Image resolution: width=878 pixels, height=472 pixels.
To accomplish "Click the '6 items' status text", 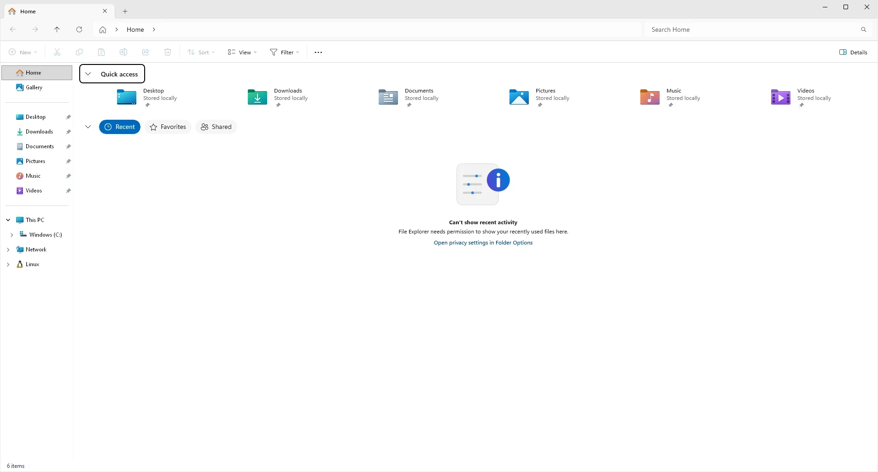I will [x=16, y=466].
